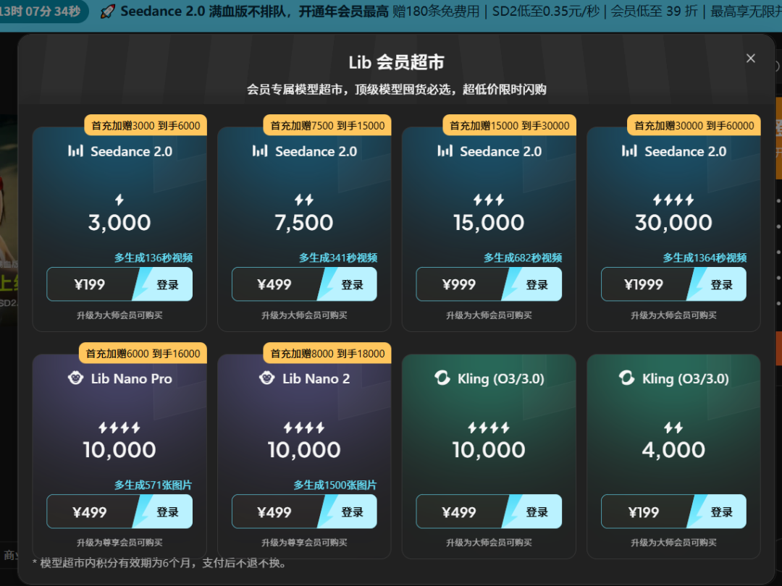Image resolution: width=782 pixels, height=586 pixels.
Task: Click the 会员专属模型超市 subtitle text
Action: 397,90
